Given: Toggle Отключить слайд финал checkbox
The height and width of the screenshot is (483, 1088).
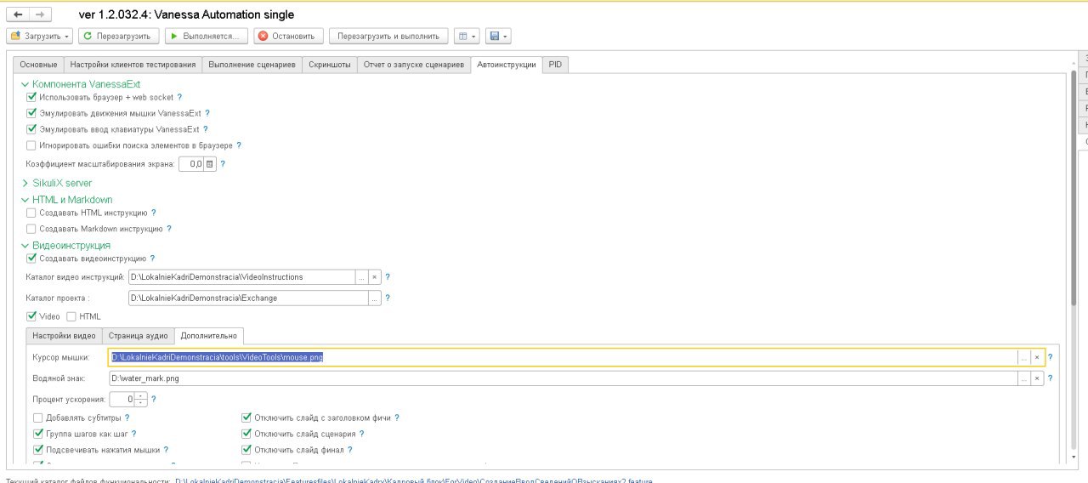Looking at the screenshot, I should tap(246, 450).
